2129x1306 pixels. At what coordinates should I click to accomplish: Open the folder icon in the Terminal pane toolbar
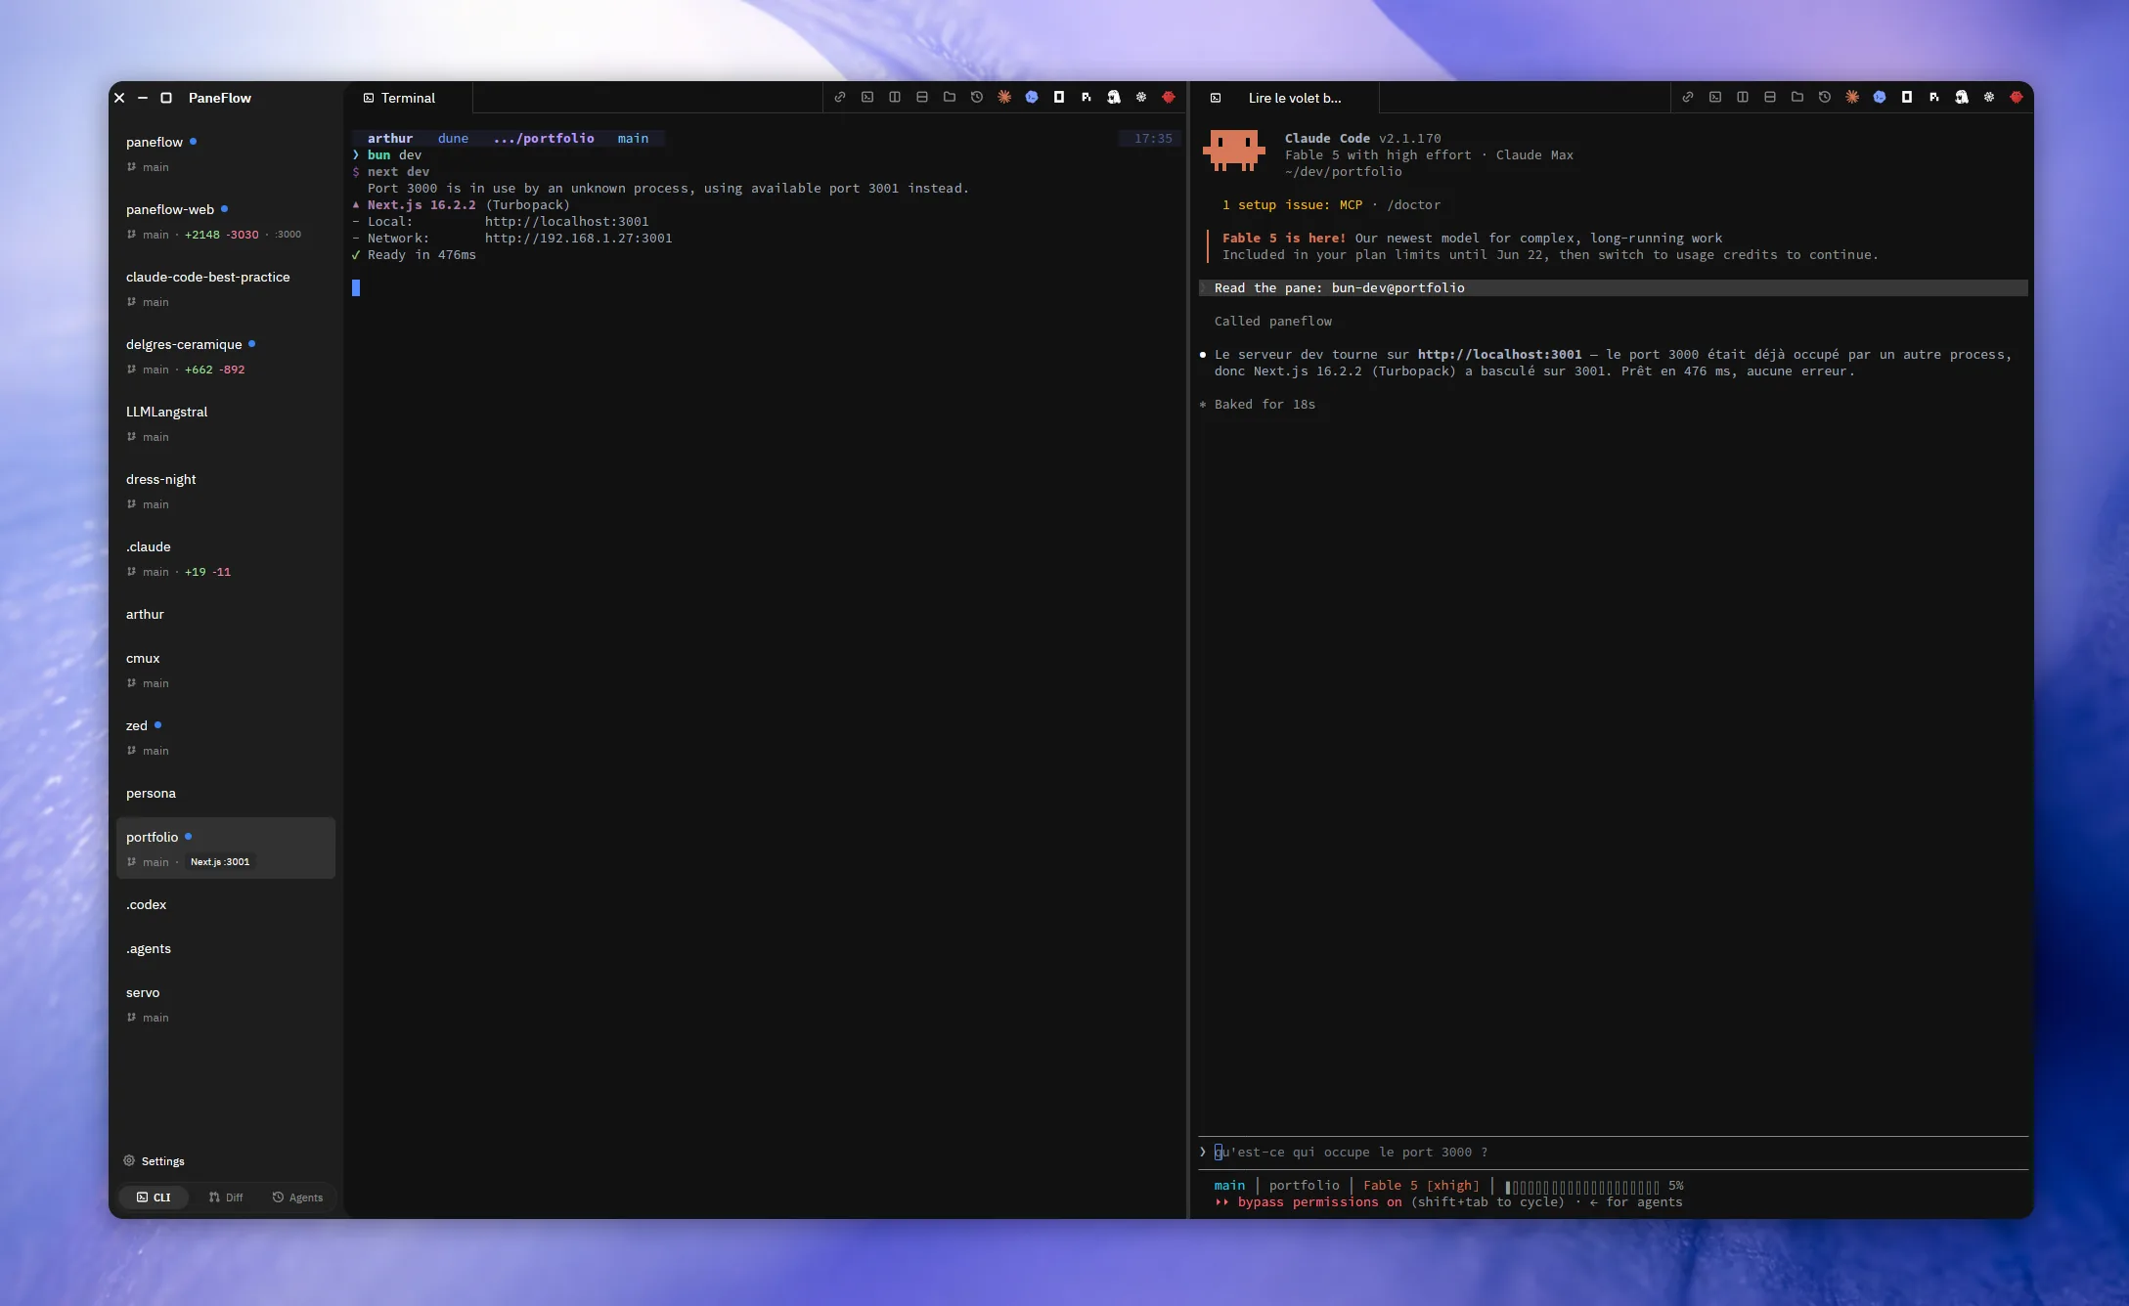tap(949, 98)
